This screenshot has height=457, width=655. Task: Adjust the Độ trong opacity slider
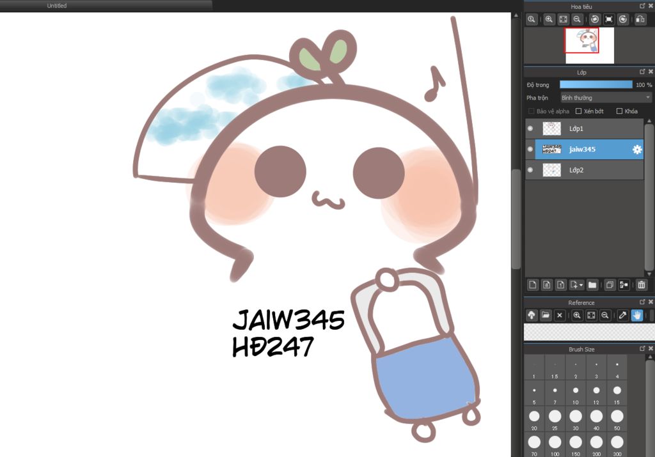pyautogui.click(x=596, y=85)
